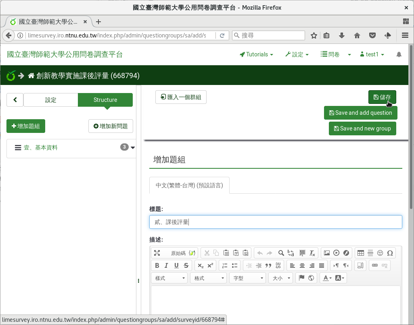This screenshot has height=325, width=414.
Task: Insert bulleted list
Action: pos(234,265)
